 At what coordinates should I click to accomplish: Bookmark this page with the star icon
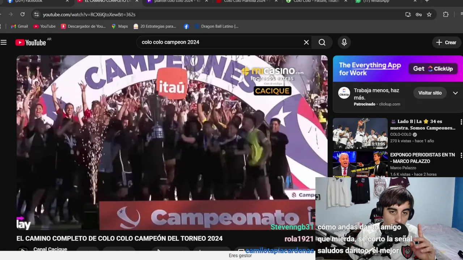[429, 14]
